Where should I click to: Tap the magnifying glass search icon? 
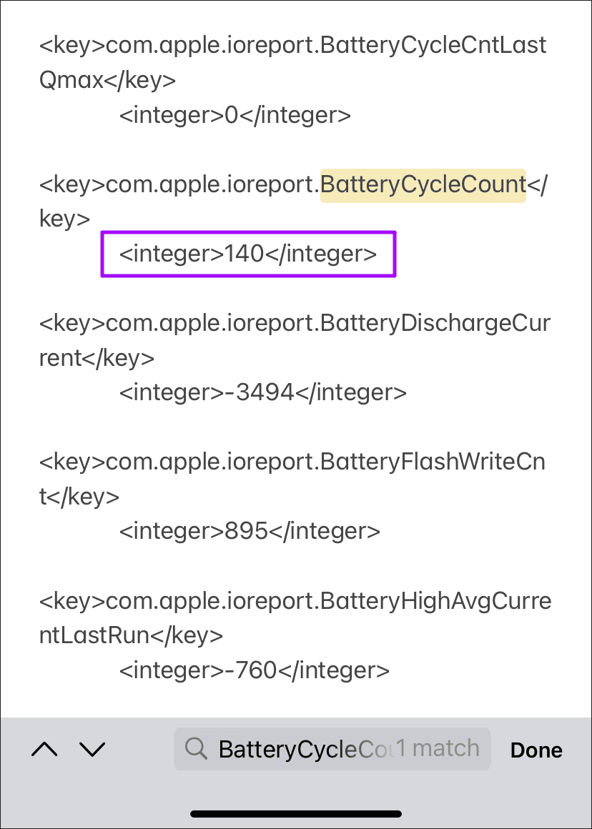pos(195,748)
